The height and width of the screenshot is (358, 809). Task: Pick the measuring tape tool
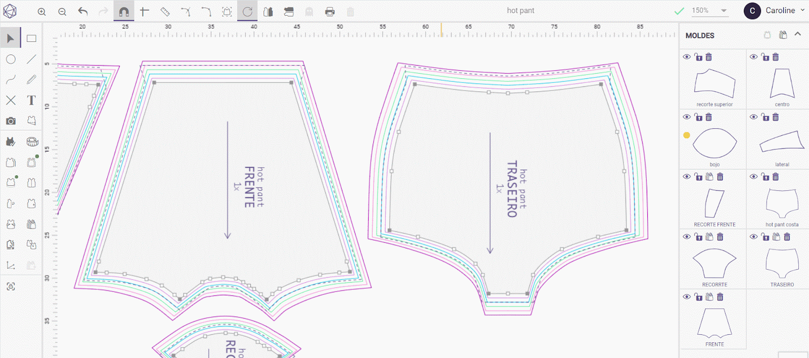pos(32,142)
